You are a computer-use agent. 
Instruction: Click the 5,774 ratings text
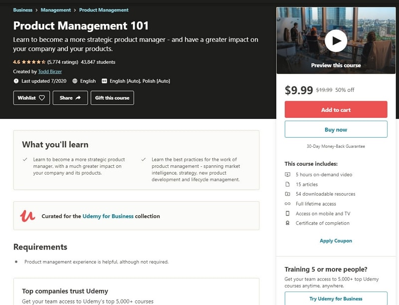click(63, 62)
